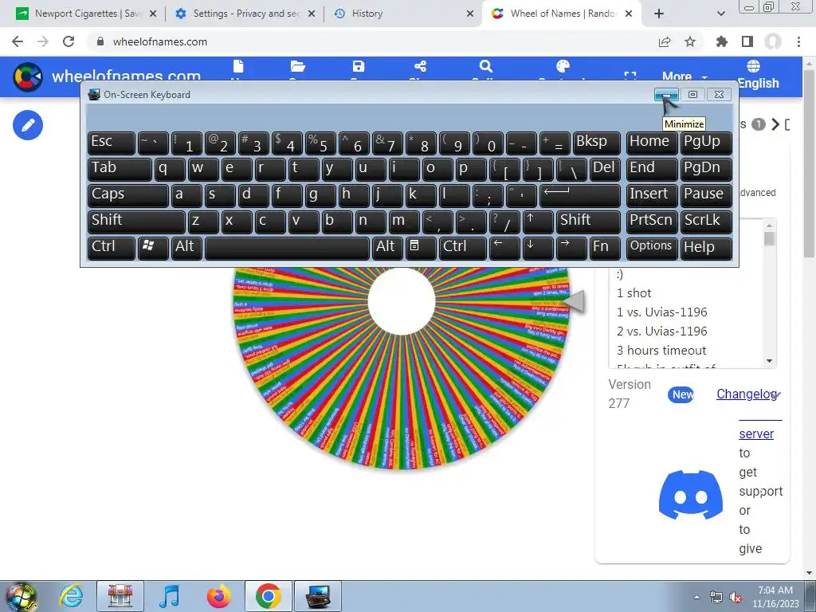Toggle right Alt key on keyboard
Viewport: 816px width, 612px height.
pyautogui.click(x=387, y=247)
